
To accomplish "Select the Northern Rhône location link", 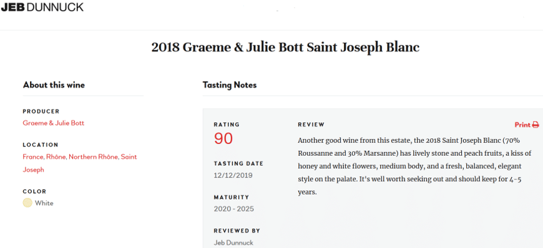I will (x=94, y=156).
